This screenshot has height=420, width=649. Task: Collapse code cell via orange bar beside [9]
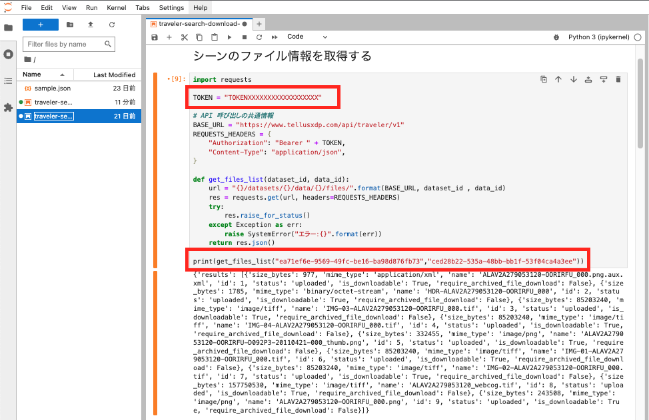coord(156,170)
